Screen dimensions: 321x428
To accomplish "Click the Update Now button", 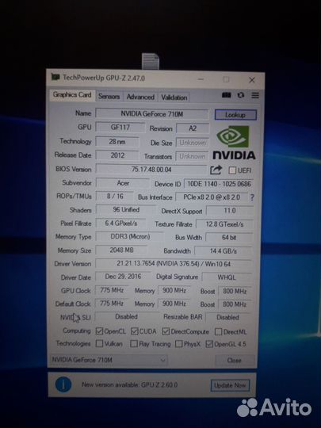I will (230, 385).
